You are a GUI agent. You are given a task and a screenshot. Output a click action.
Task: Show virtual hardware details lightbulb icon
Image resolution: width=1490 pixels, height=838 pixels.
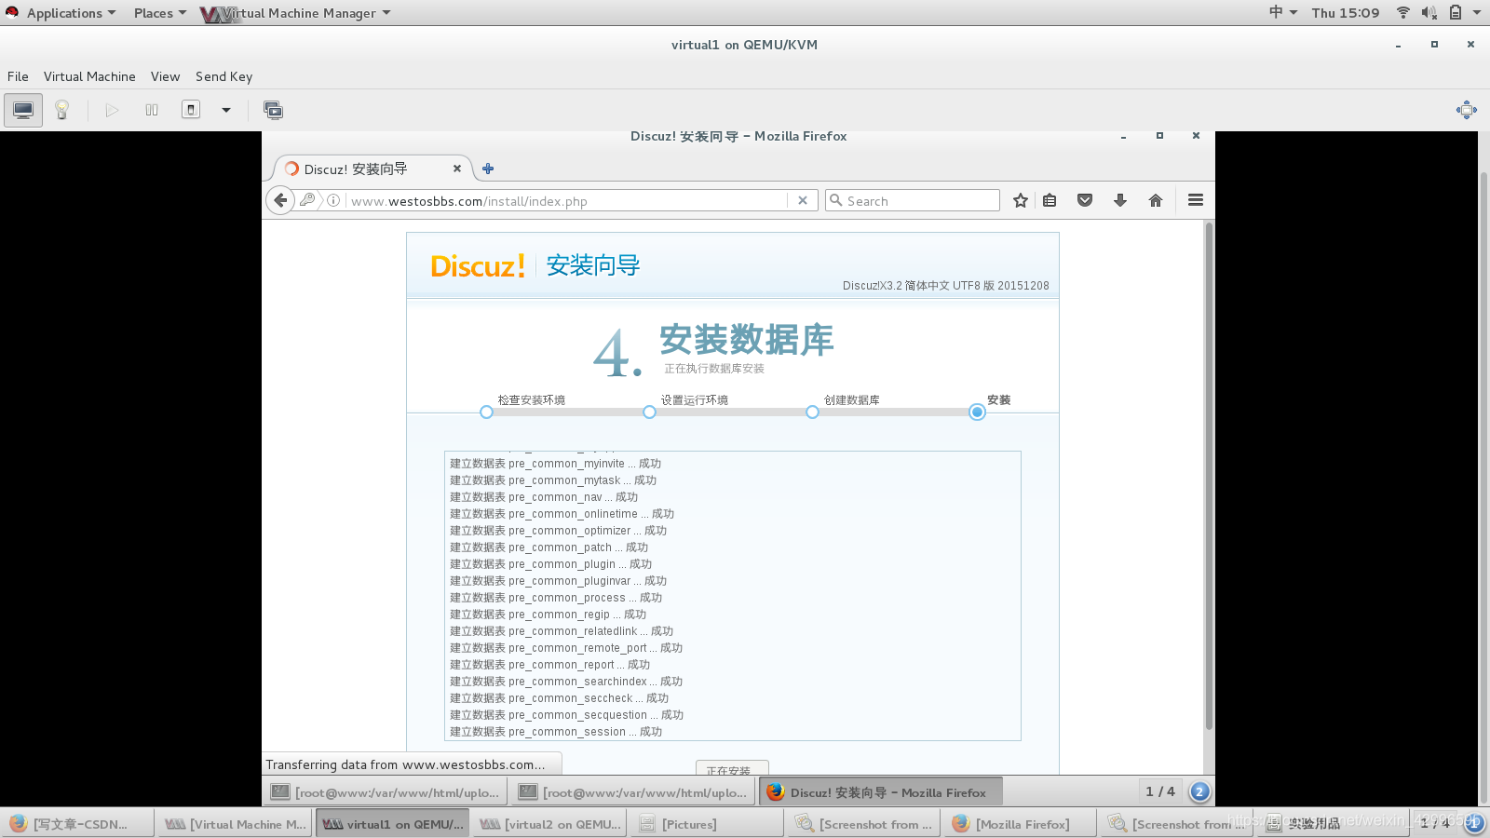pos(62,110)
